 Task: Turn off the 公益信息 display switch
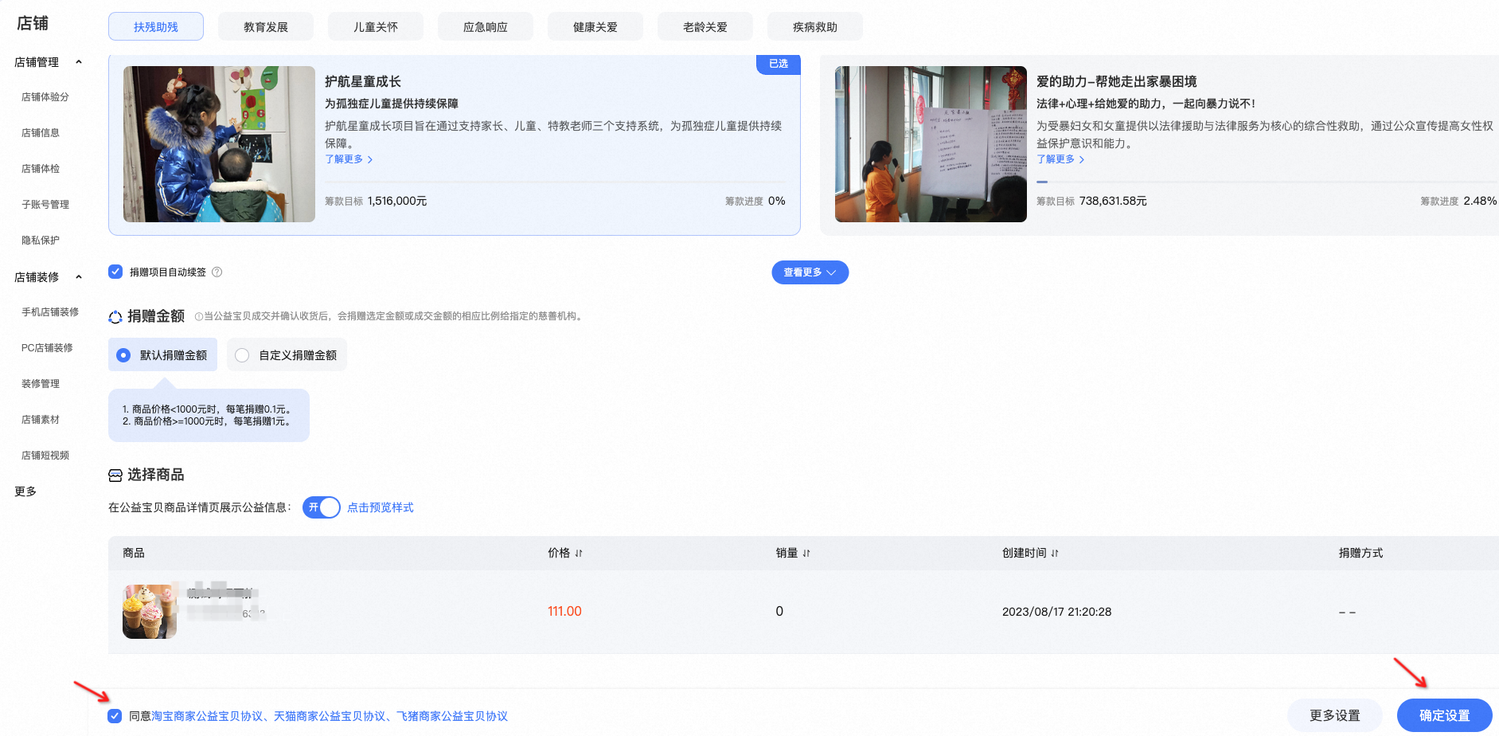(322, 507)
